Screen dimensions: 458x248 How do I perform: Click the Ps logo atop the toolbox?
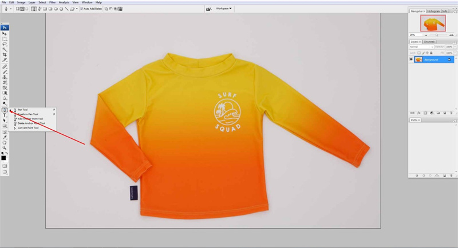(x=5, y=27)
